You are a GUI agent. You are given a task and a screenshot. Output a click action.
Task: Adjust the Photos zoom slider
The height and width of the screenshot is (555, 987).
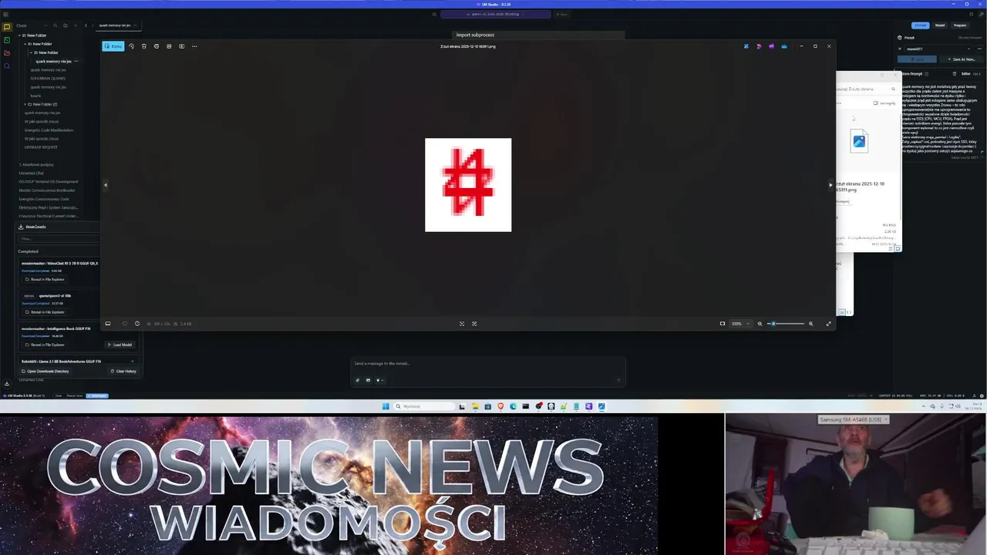[x=786, y=324]
